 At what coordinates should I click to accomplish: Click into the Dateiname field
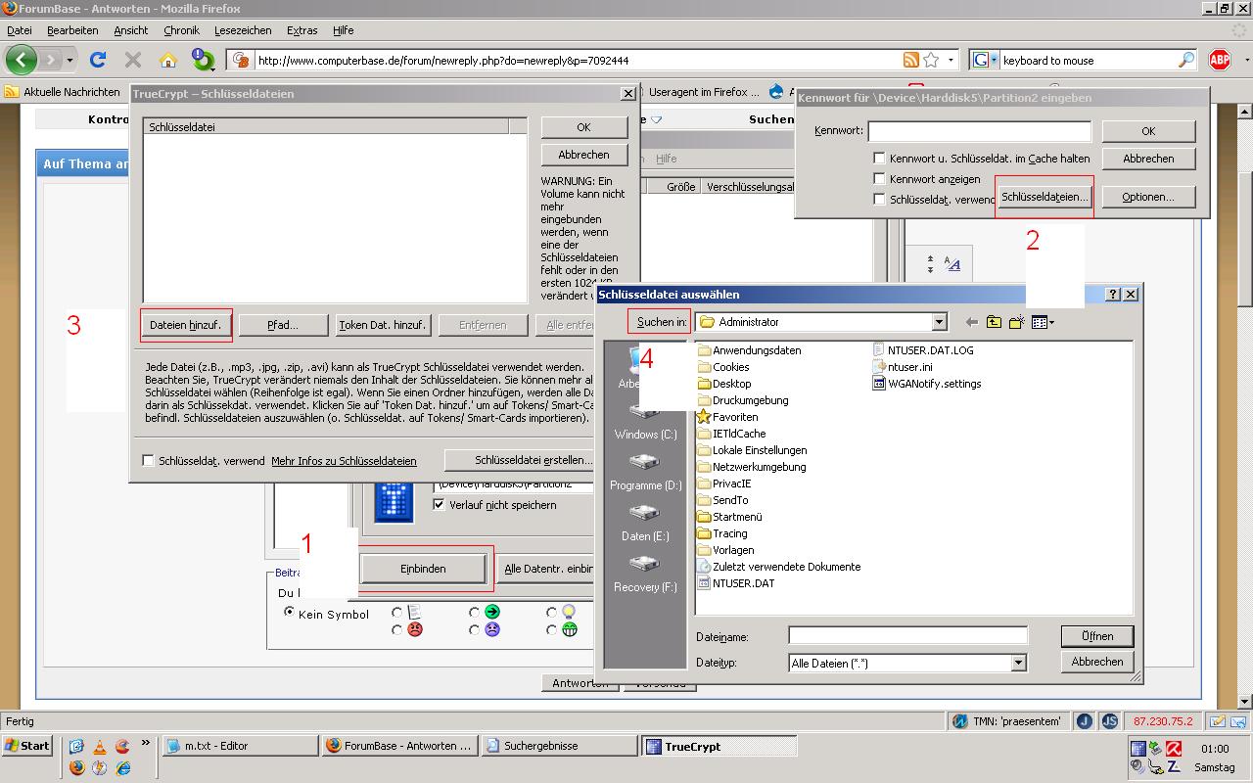tap(908, 636)
